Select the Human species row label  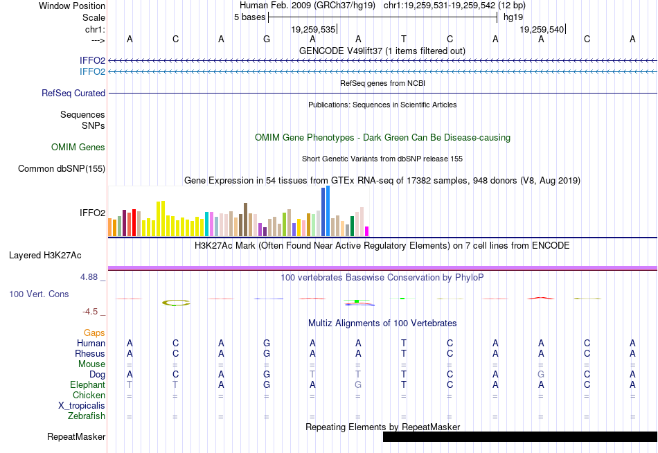click(91, 343)
